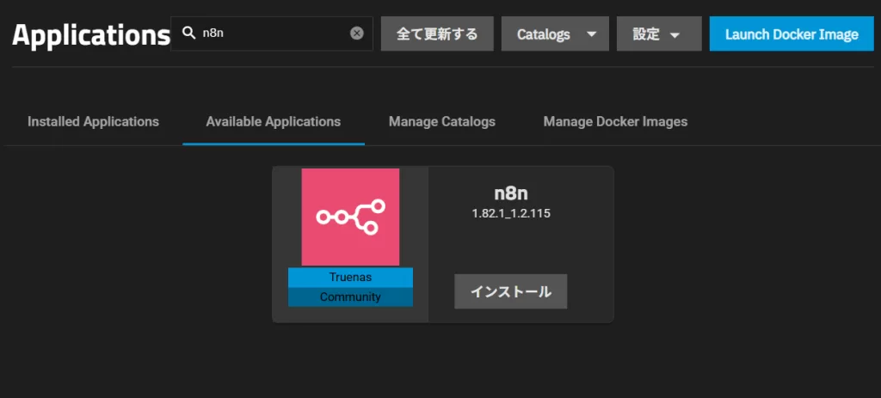The width and height of the screenshot is (881, 398).
Task: Click the n8n application title
Action: click(x=511, y=193)
